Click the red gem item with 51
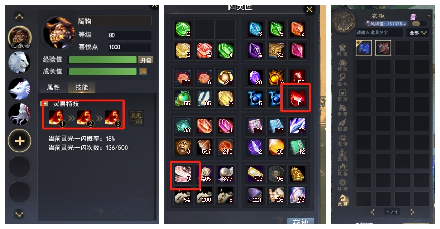 (297, 99)
